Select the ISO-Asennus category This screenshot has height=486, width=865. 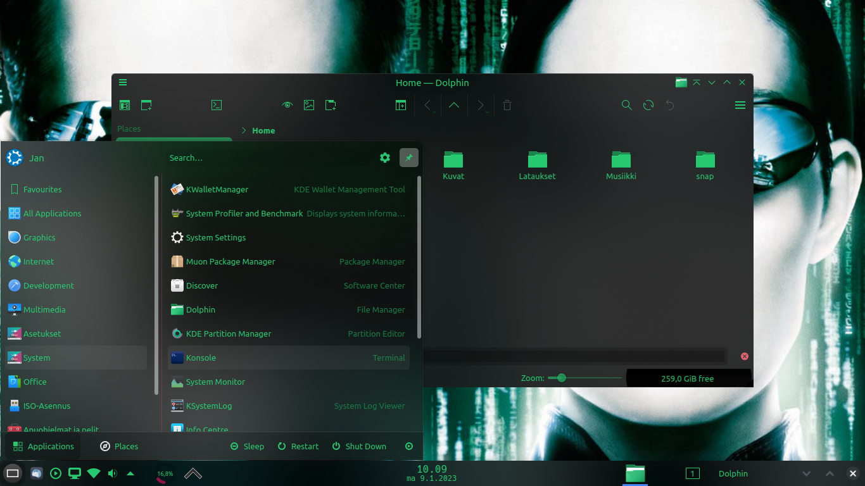pyautogui.click(x=76, y=406)
